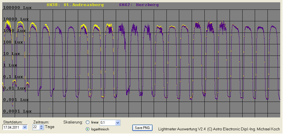Select the logarithmisch scaling radio button

[88, 129]
